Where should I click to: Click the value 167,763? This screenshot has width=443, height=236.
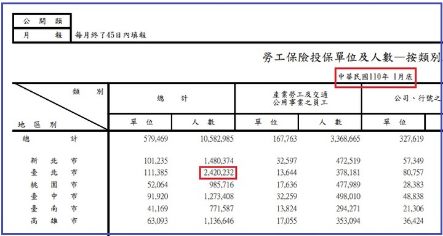click(x=285, y=139)
